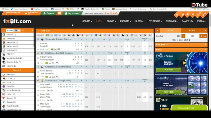Increase bet amount with the plus button
The height and width of the screenshot is (118, 211).
[x=201, y=36]
